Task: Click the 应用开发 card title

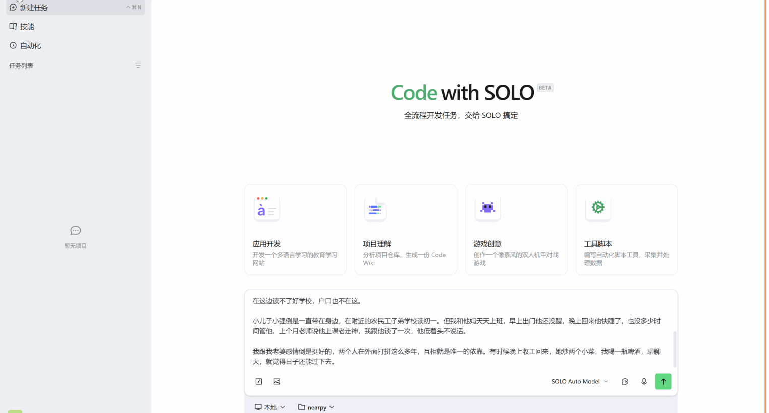Action: [x=266, y=244]
